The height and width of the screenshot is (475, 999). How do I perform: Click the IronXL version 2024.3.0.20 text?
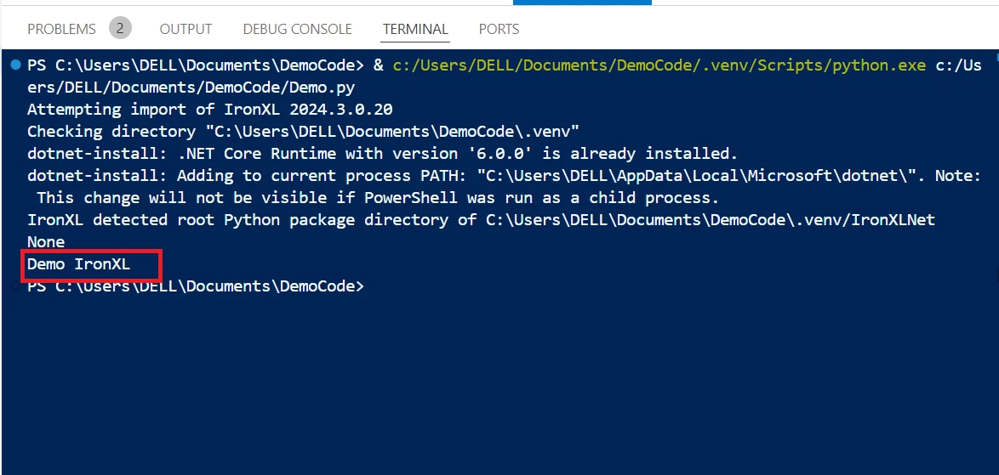(x=332, y=110)
